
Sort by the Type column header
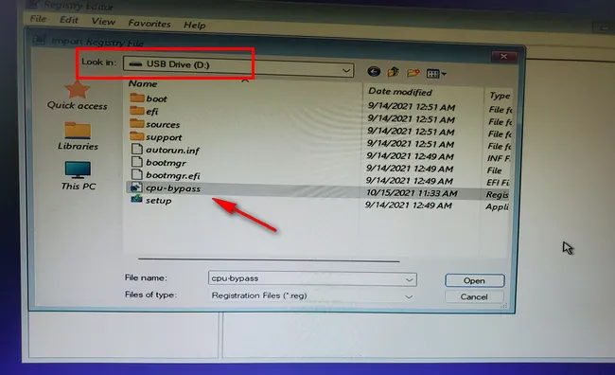pyautogui.click(x=500, y=96)
